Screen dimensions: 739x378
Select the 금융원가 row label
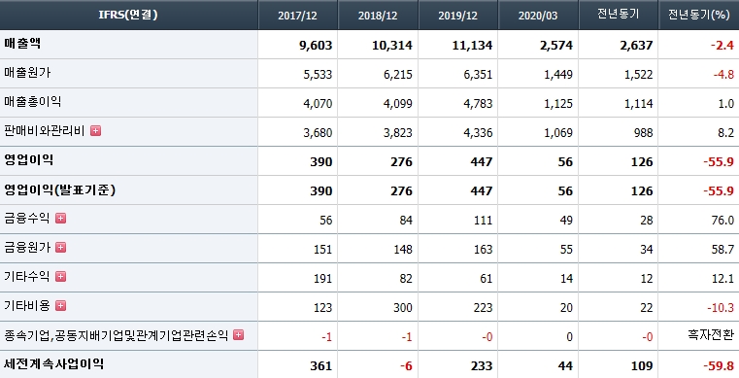[27, 247]
